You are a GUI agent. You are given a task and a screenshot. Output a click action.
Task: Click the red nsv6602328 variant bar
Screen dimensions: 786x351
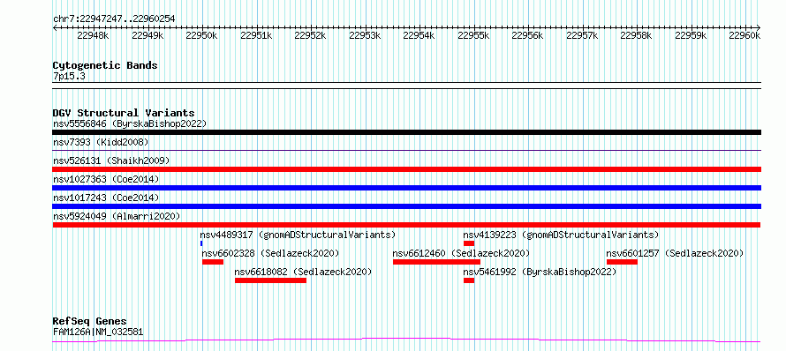pos(213,262)
